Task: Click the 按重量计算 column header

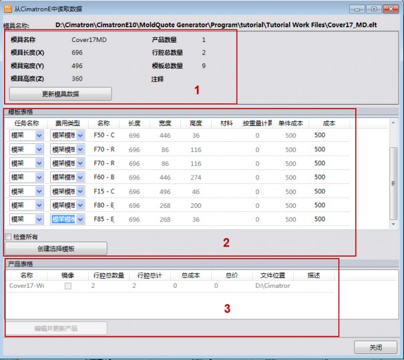Action: coord(257,123)
